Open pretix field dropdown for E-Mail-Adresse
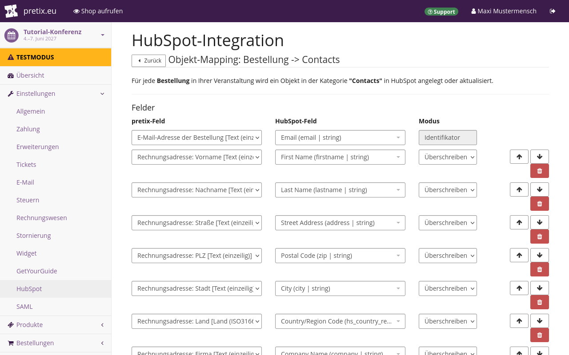Image resolution: width=569 pixels, height=355 pixels. [x=196, y=138]
